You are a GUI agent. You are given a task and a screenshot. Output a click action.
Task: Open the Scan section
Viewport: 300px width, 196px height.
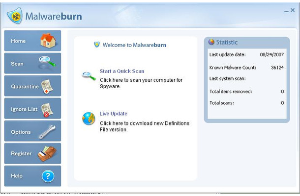click(x=33, y=63)
